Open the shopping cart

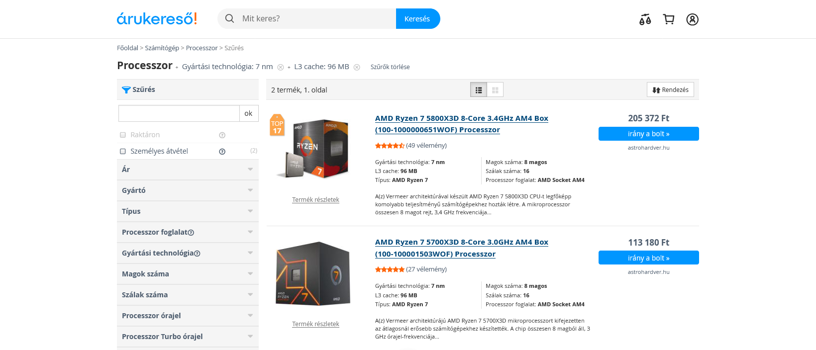(x=669, y=19)
